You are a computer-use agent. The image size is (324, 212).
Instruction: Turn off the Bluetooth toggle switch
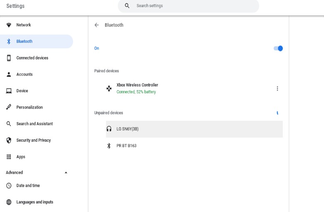click(278, 48)
